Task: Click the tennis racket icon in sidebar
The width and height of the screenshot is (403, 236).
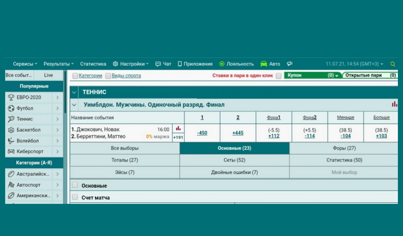Action: point(11,119)
